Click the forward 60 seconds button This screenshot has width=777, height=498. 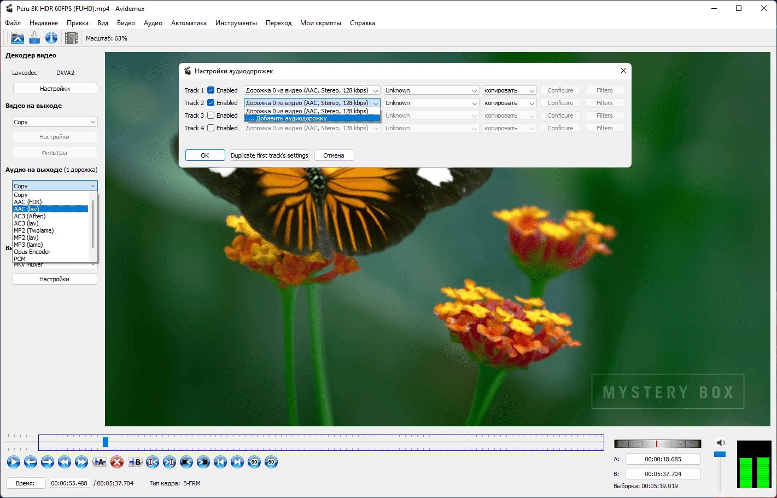click(271, 462)
